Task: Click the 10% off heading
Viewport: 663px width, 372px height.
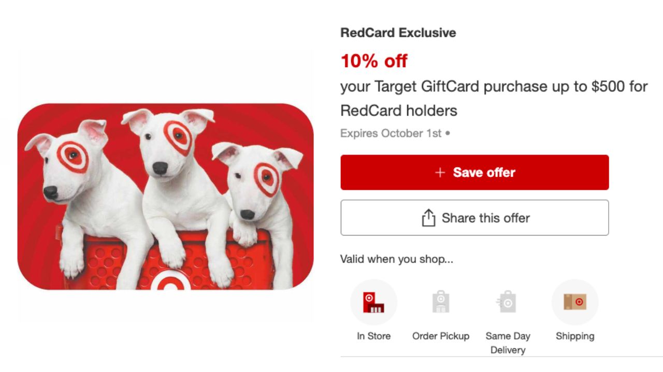Action: pos(374,61)
